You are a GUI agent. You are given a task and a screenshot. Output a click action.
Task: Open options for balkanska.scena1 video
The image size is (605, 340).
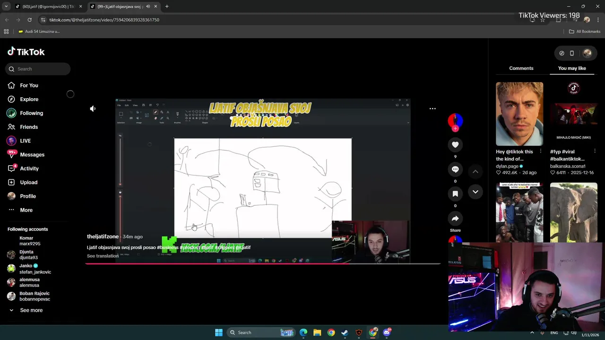(x=595, y=152)
